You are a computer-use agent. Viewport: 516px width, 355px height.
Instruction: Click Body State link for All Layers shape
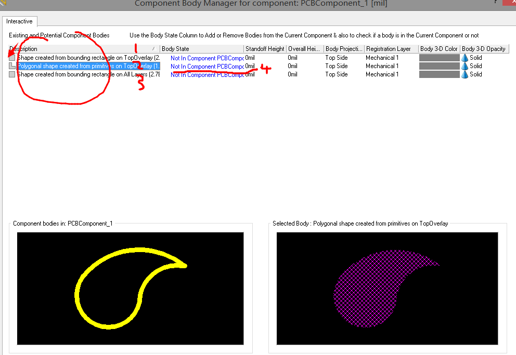(207, 75)
